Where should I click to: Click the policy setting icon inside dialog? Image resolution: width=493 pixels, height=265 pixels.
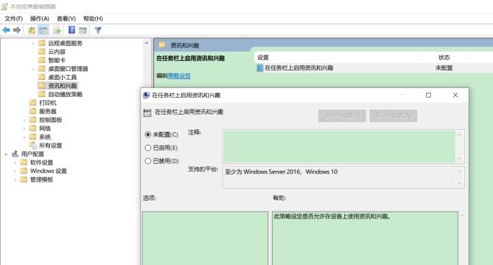[x=147, y=113]
